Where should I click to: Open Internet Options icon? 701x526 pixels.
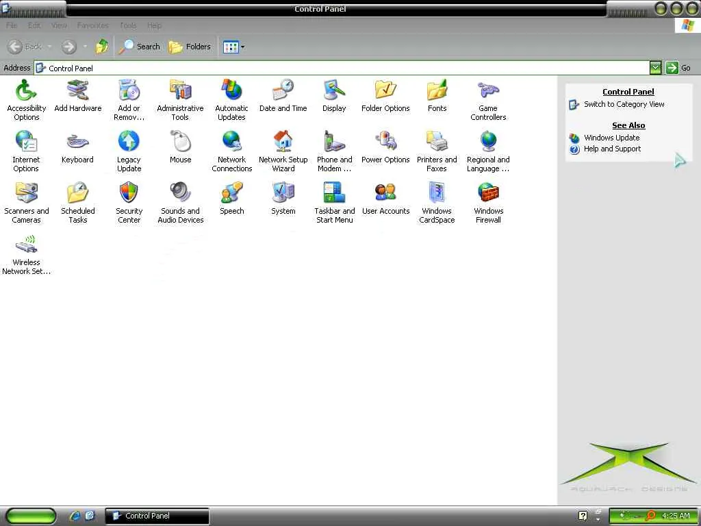click(x=26, y=151)
